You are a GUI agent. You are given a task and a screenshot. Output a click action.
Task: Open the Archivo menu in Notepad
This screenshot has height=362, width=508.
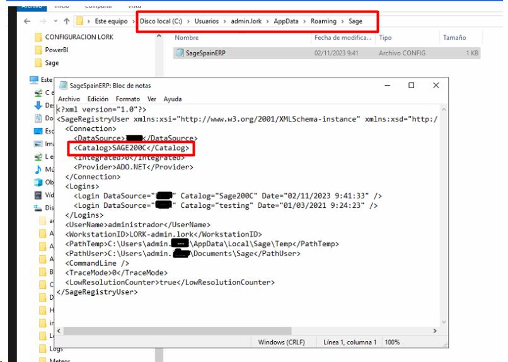69,99
